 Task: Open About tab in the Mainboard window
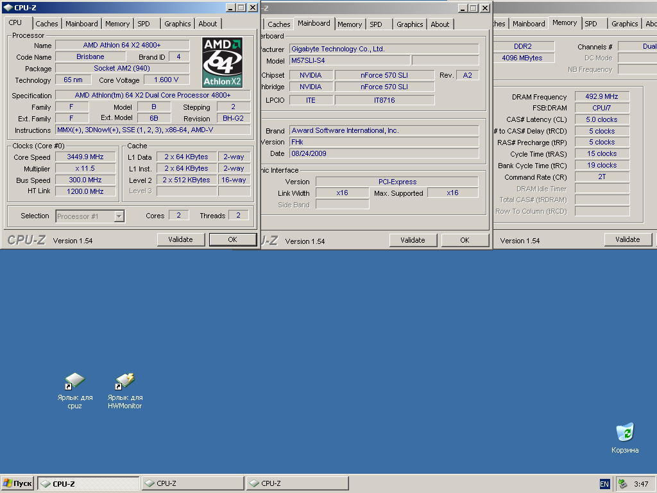click(440, 24)
